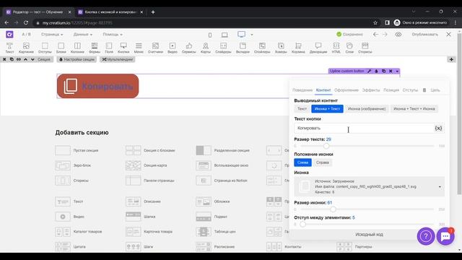Viewport: 462px width, 260px height.
Task: Open the Данные dropdown menu
Action: point(83,35)
